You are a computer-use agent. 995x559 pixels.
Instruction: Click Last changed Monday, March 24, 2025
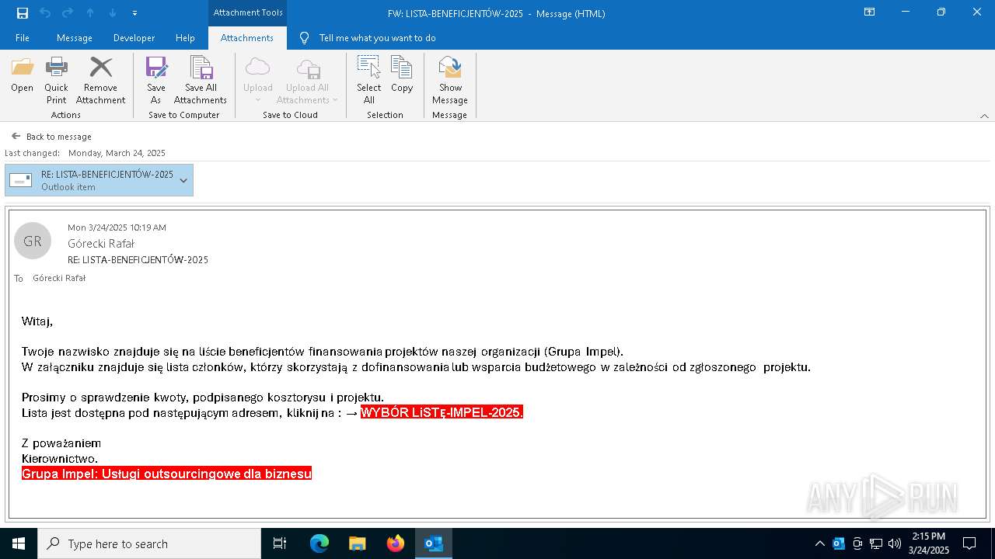click(85, 153)
